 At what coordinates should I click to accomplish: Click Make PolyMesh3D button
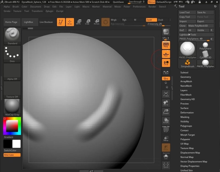coord(201,26)
